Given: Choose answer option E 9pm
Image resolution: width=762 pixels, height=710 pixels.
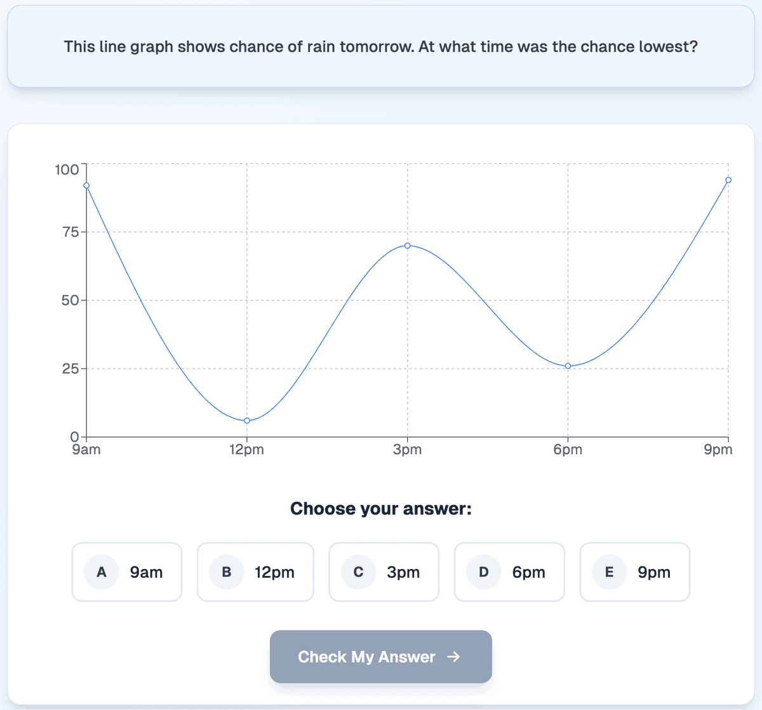Looking at the screenshot, I should pyautogui.click(x=634, y=572).
